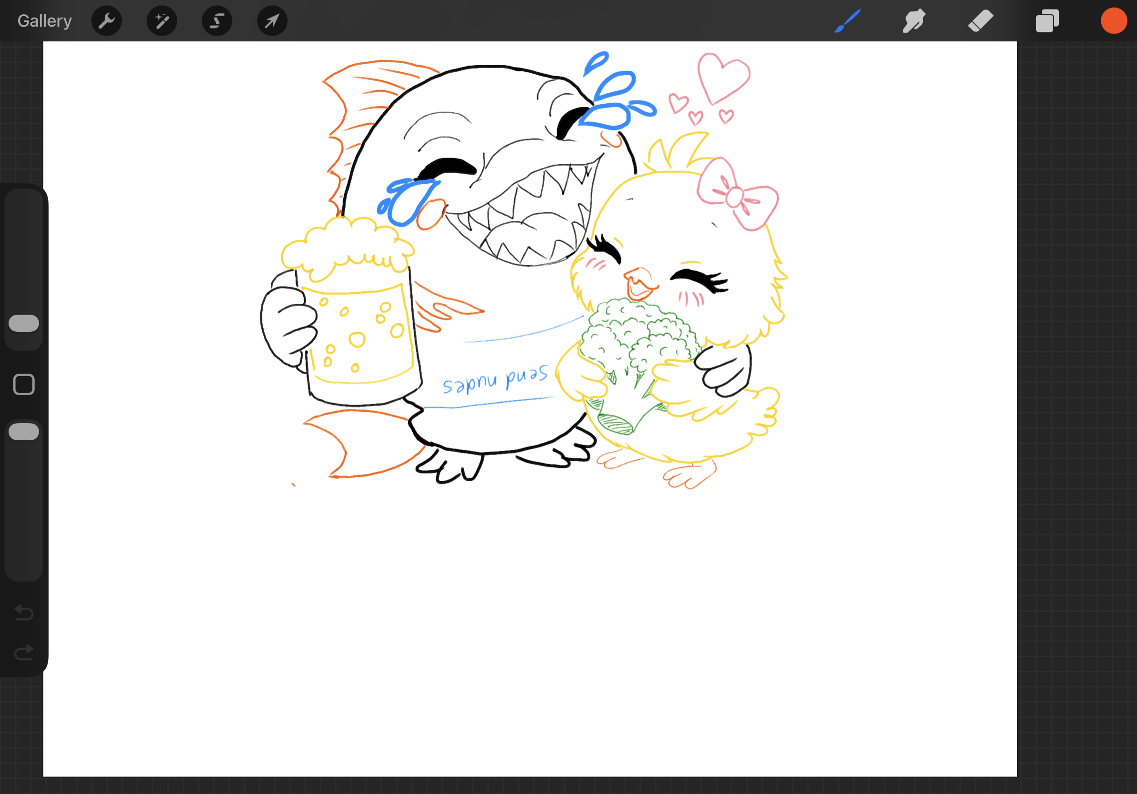Tap the square Modify button in sidebar
Viewport: 1137px width, 794px height.
[x=24, y=384]
